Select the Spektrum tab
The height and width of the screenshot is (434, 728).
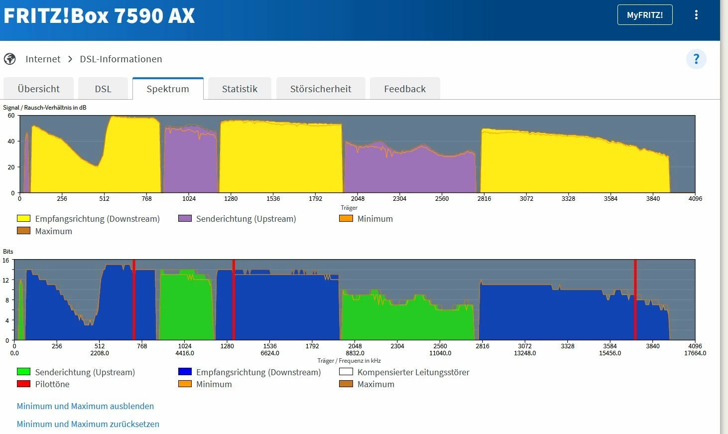click(x=168, y=89)
